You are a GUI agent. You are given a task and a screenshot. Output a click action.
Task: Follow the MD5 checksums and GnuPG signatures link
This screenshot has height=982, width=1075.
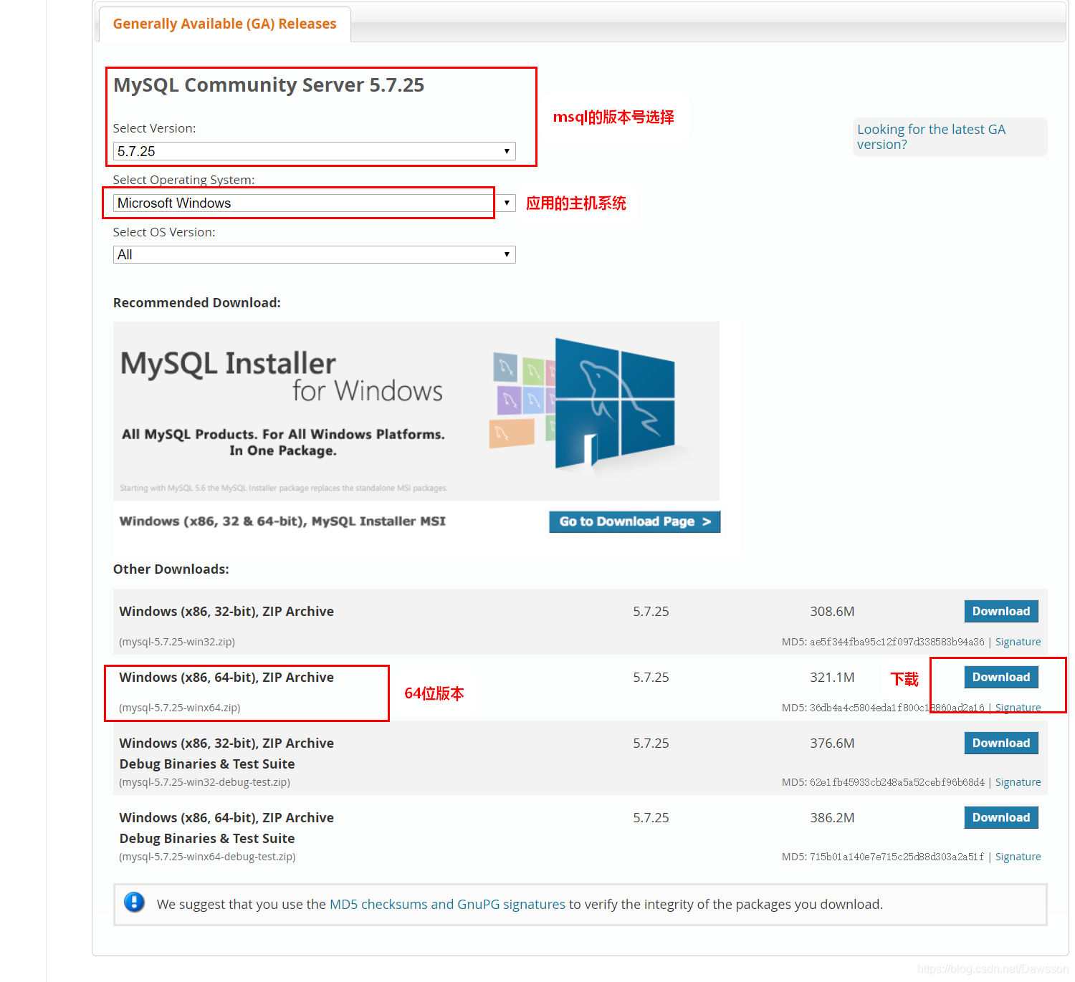coord(447,904)
